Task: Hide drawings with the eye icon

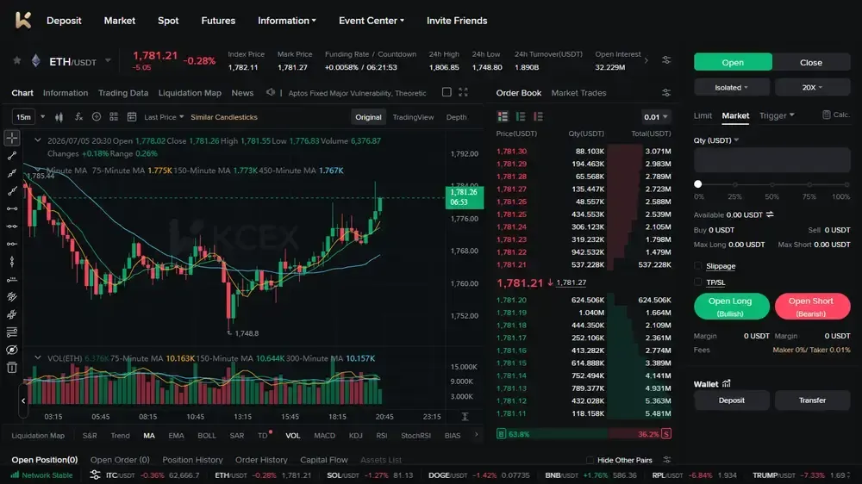Action: click(x=12, y=350)
